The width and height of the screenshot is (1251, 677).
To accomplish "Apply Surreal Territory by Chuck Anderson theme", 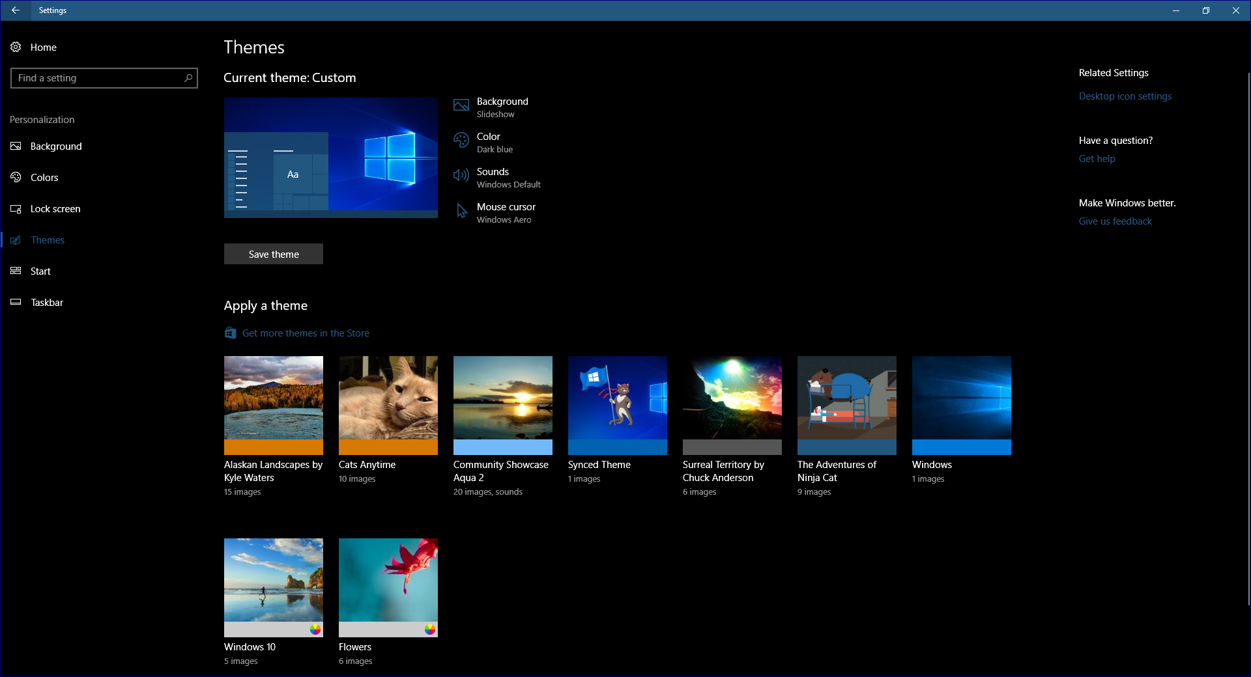I will [732, 405].
